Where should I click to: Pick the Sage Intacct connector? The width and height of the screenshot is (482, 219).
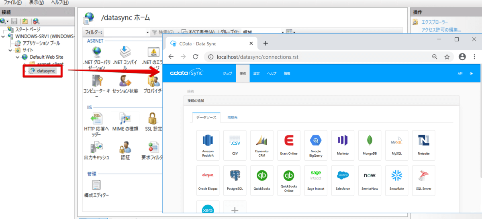click(x=316, y=180)
